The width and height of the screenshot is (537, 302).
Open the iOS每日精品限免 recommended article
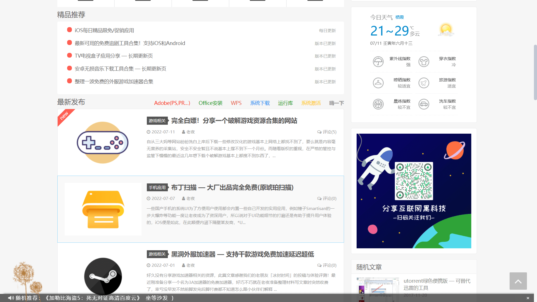tap(104, 30)
